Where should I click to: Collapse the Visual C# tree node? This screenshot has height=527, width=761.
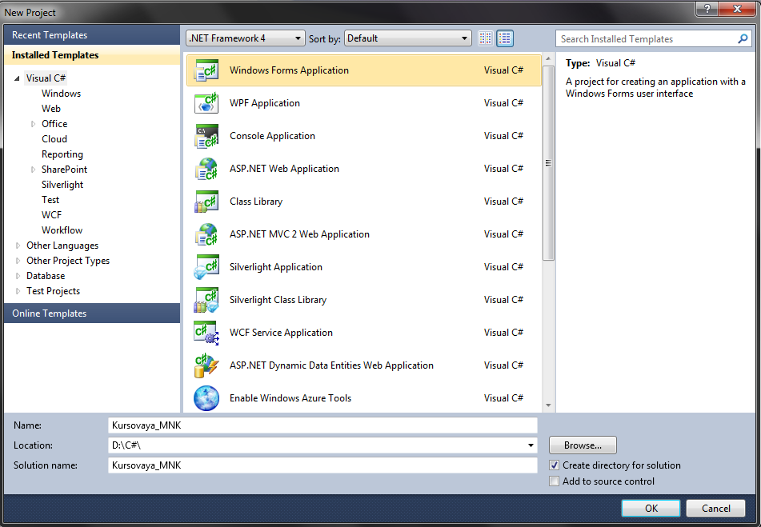tap(18, 78)
